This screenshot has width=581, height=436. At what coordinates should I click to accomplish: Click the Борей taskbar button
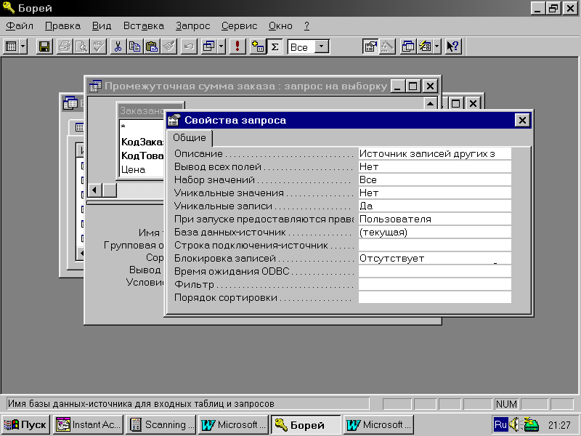click(306, 424)
